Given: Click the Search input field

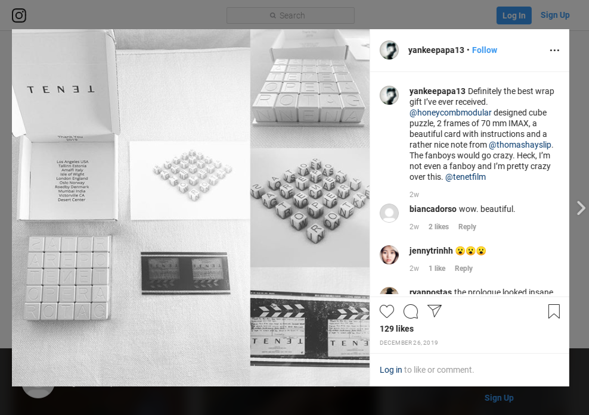Looking at the screenshot, I should tap(290, 15).
